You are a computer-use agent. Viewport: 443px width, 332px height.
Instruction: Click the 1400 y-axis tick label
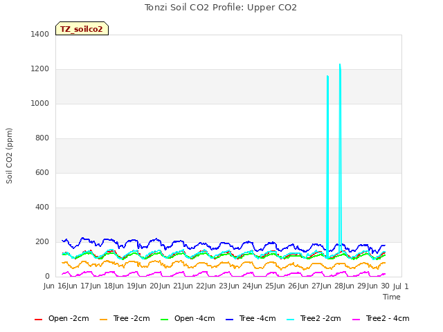[x=40, y=34]
